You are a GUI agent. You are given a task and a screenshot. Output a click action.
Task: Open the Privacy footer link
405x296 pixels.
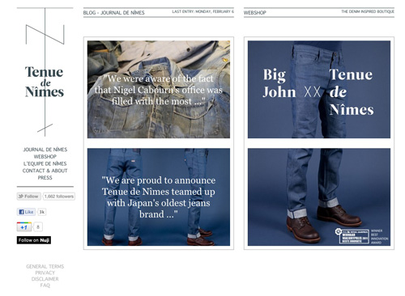(45, 273)
